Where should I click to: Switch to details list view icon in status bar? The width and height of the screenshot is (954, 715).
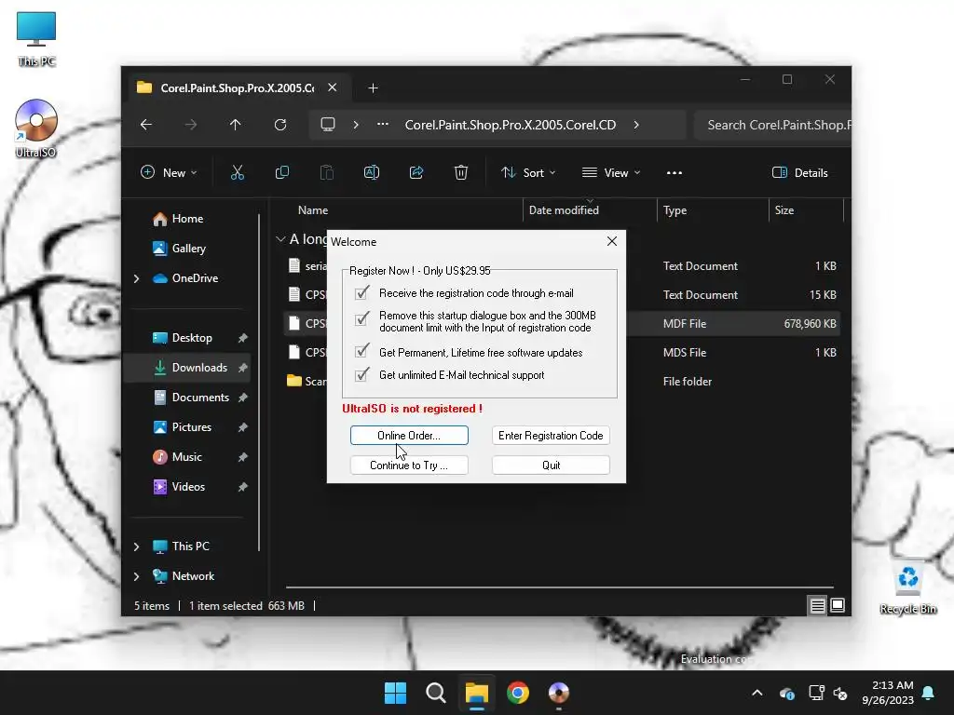(x=817, y=605)
